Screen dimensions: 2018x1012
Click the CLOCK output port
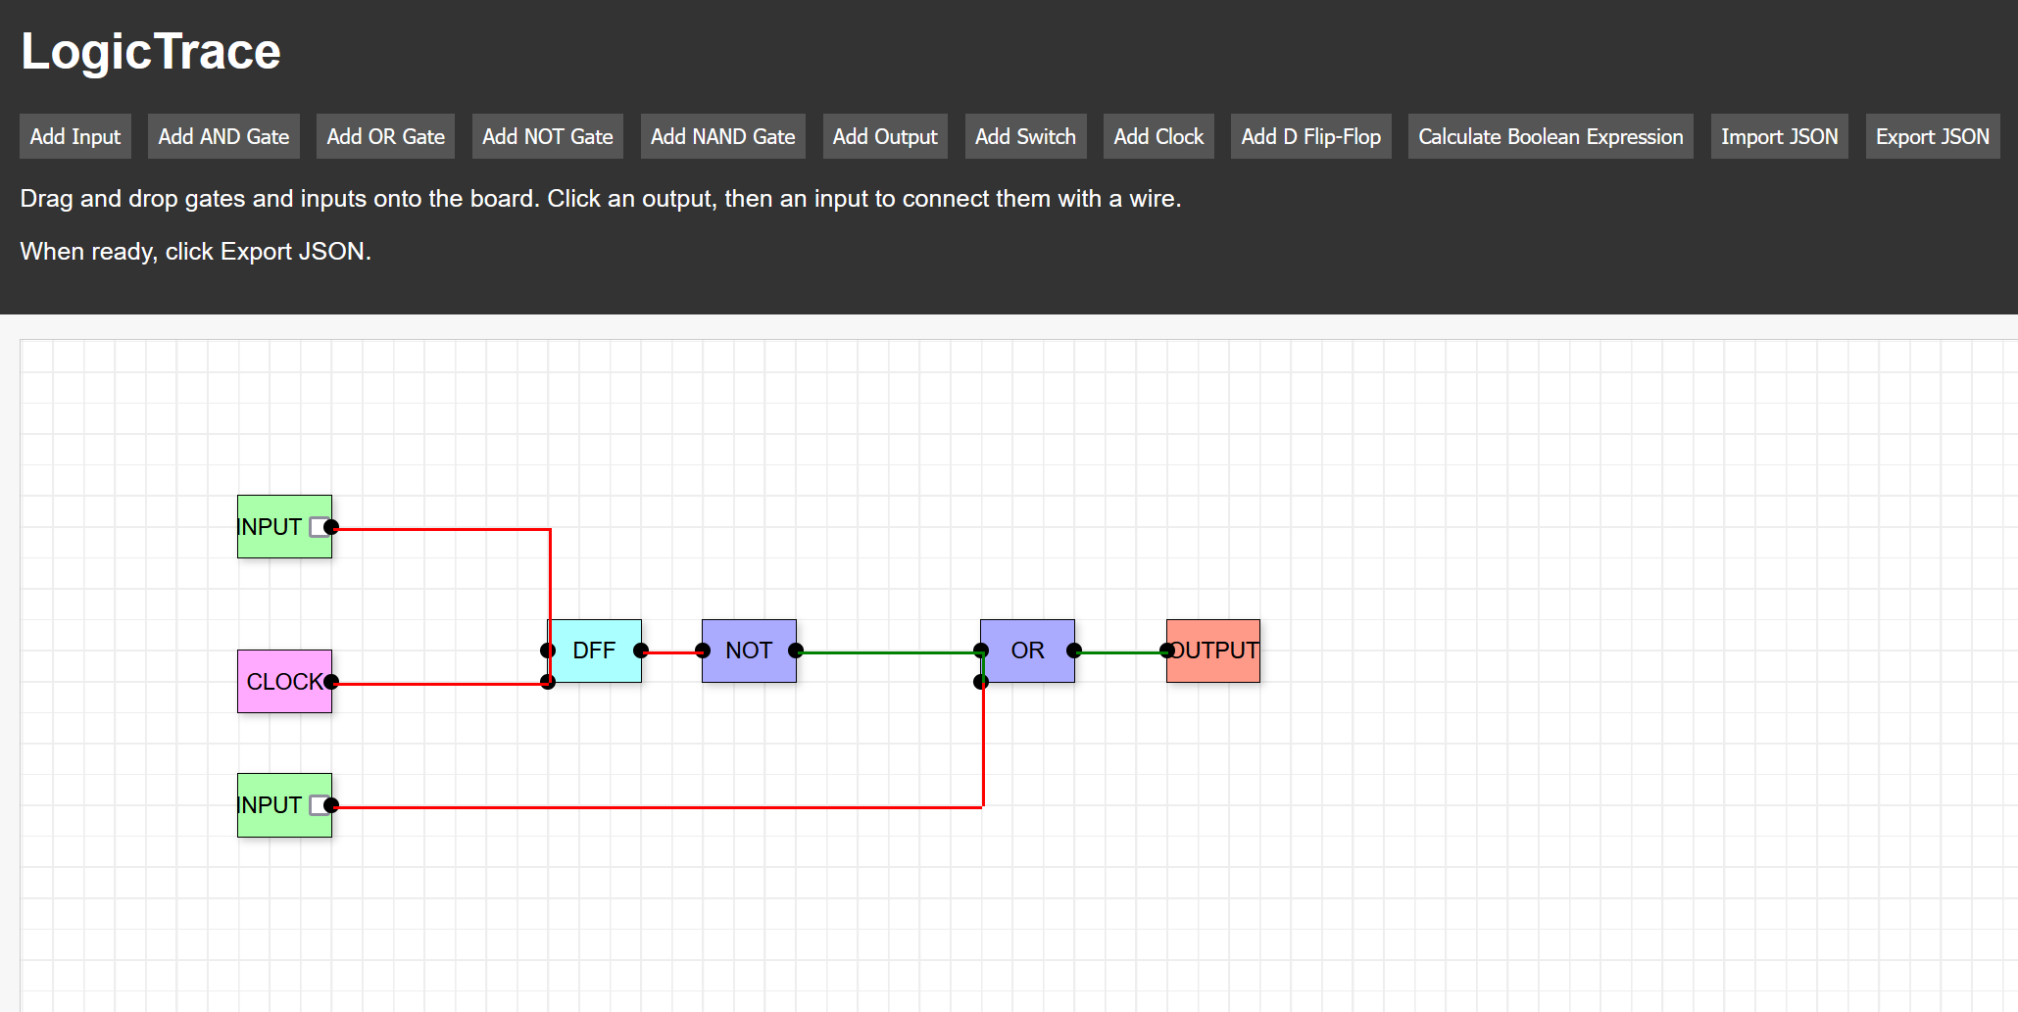click(331, 682)
